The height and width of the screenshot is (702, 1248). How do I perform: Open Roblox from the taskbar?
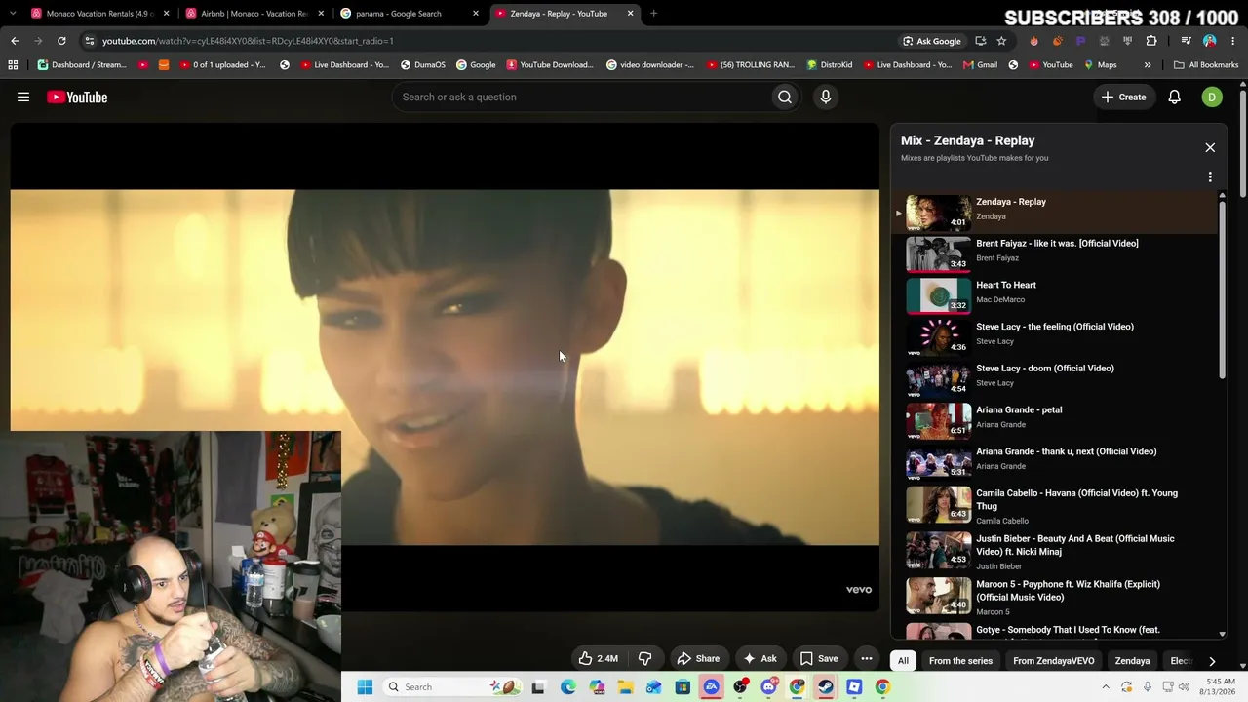[854, 687]
